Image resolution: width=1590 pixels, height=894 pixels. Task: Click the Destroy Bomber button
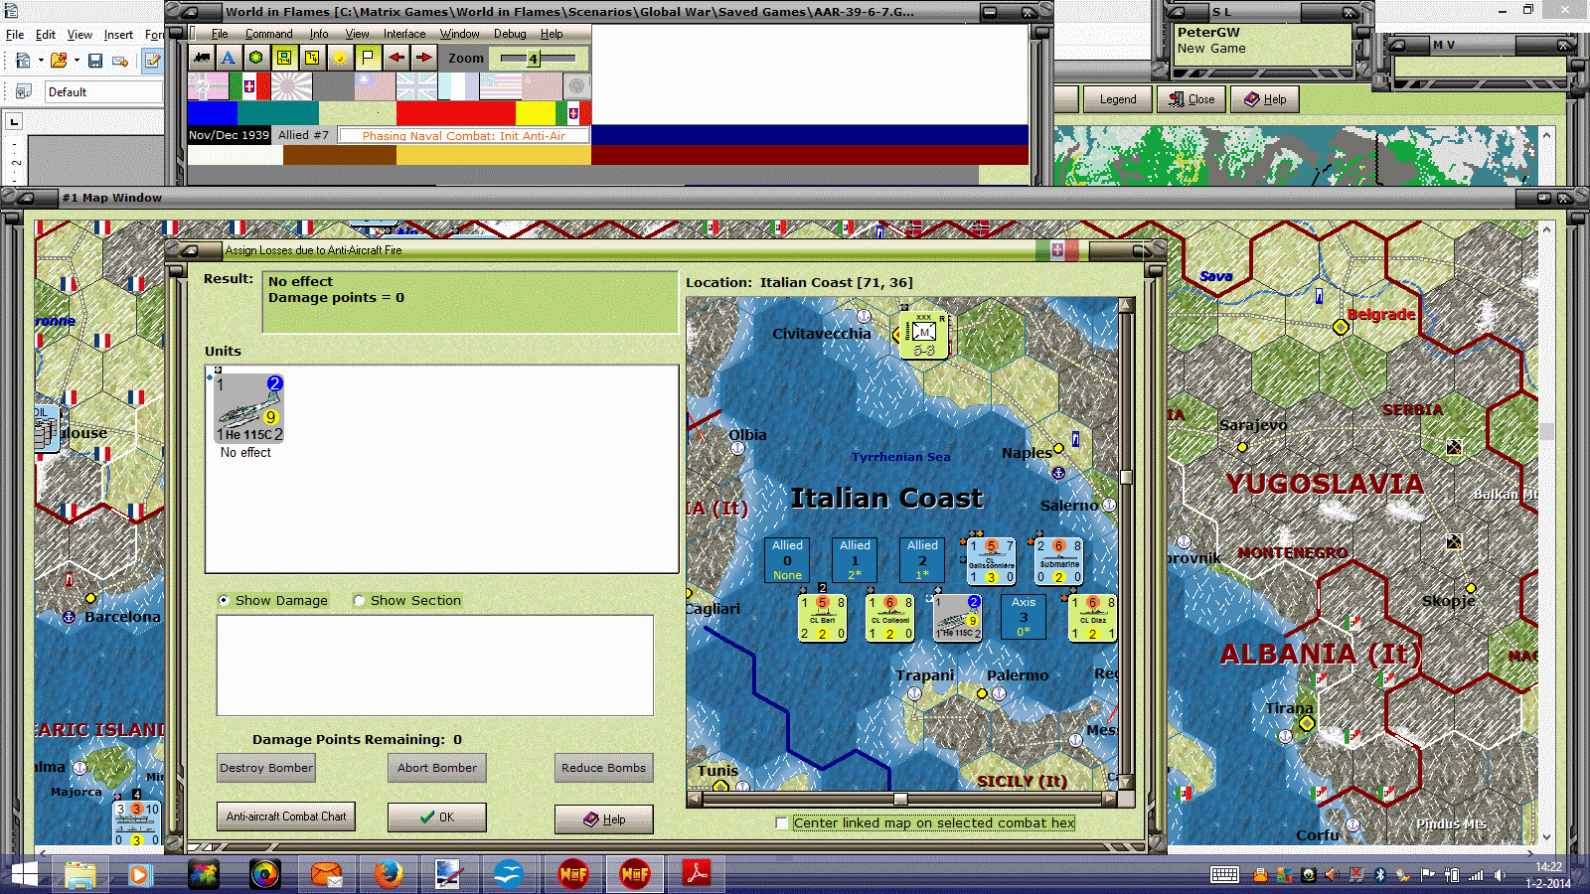tap(266, 768)
